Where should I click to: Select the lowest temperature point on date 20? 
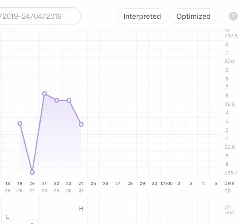click(32, 172)
